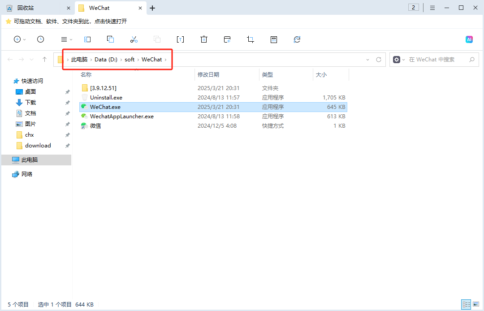Click the forward navigation arrow

pyautogui.click(x=22, y=59)
